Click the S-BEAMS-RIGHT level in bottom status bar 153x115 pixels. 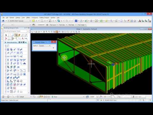109,100
